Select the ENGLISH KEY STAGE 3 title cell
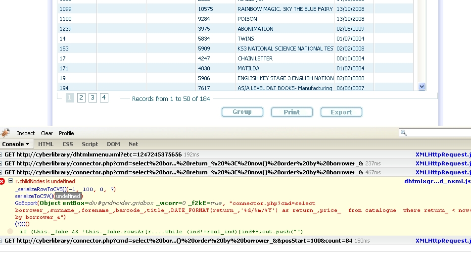Image resolution: width=471 pixels, height=254 pixels. [285, 78]
